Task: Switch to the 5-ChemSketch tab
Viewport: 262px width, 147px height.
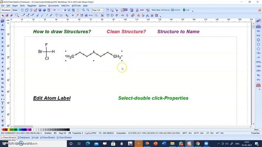Action: [x=64, y=138]
